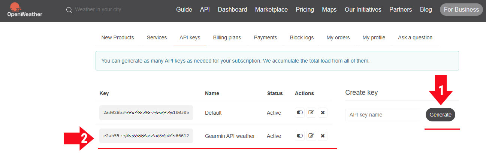Focus the API key name field

point(382,115)
